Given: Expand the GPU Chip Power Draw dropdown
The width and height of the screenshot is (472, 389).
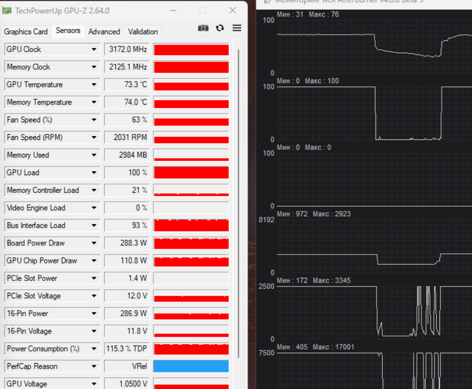Looking at the screenshot, I should coord(94,261).
